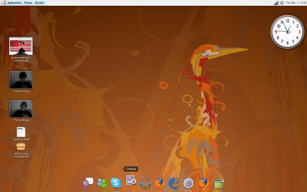Click the Ubuntu logo in top panel
The height and width of the screenshot is (192, 307).
click(x=3, y=2)
